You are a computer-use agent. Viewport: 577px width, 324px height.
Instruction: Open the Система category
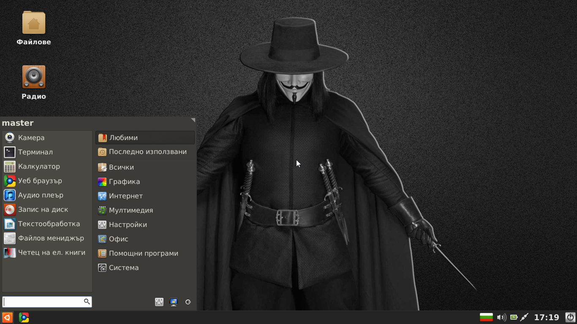pos(145,267)
